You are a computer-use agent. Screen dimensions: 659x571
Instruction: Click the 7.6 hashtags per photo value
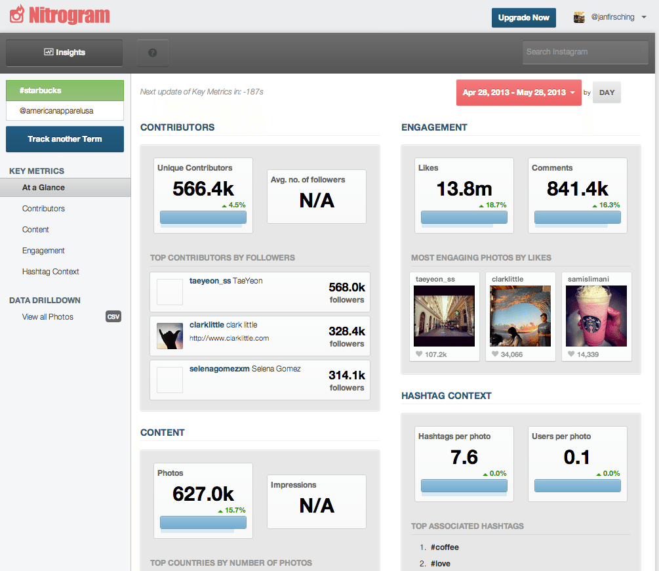pyautogui.click(x=464, y=457)
